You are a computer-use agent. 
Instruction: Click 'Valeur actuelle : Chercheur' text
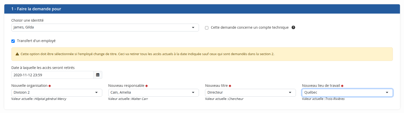coord(224,99)
